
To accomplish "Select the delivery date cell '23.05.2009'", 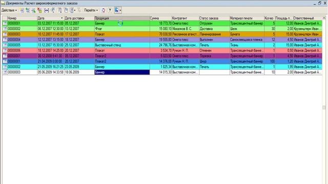I will (x=79, y=67).
